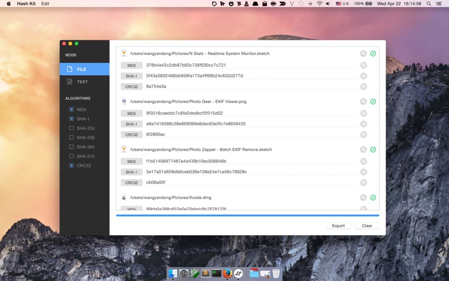Viewport: 449px width, 281px height.
Task: Switch to FILE mode
Action: tap(85, 69)
